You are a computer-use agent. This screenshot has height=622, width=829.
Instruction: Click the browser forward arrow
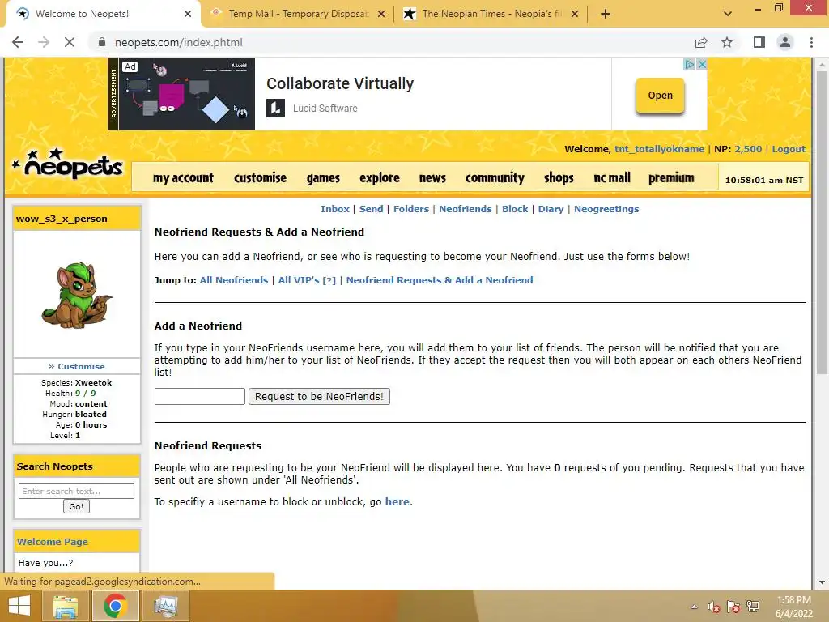(x=44, y=42)
